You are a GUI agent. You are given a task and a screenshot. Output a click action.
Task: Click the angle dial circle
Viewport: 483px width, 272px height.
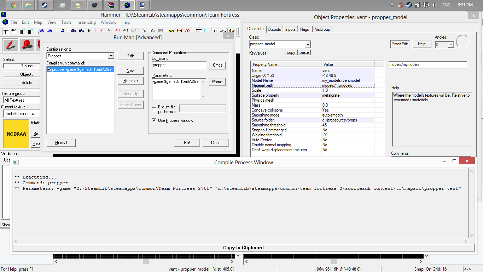coord(463,42)
